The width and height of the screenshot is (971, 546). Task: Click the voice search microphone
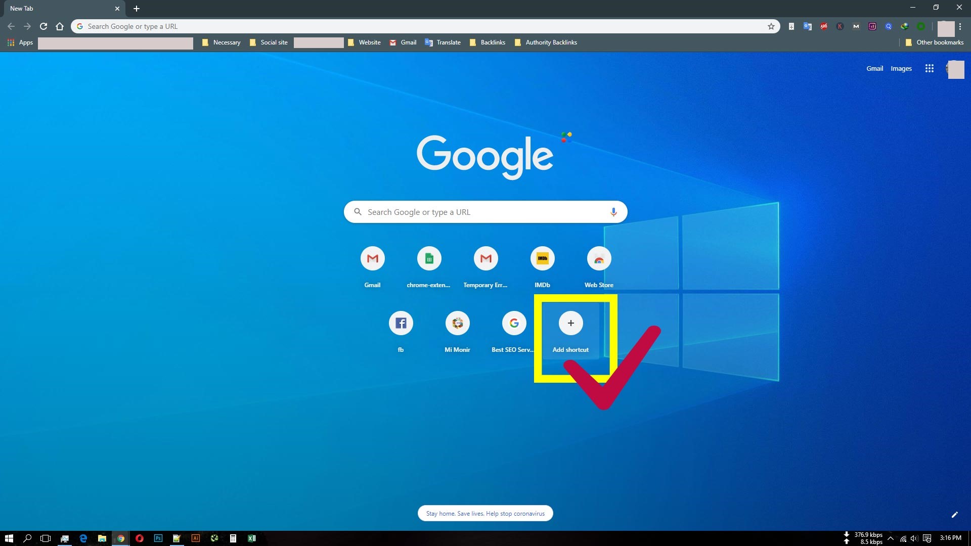pyautogui.click(x=613, y=212)
